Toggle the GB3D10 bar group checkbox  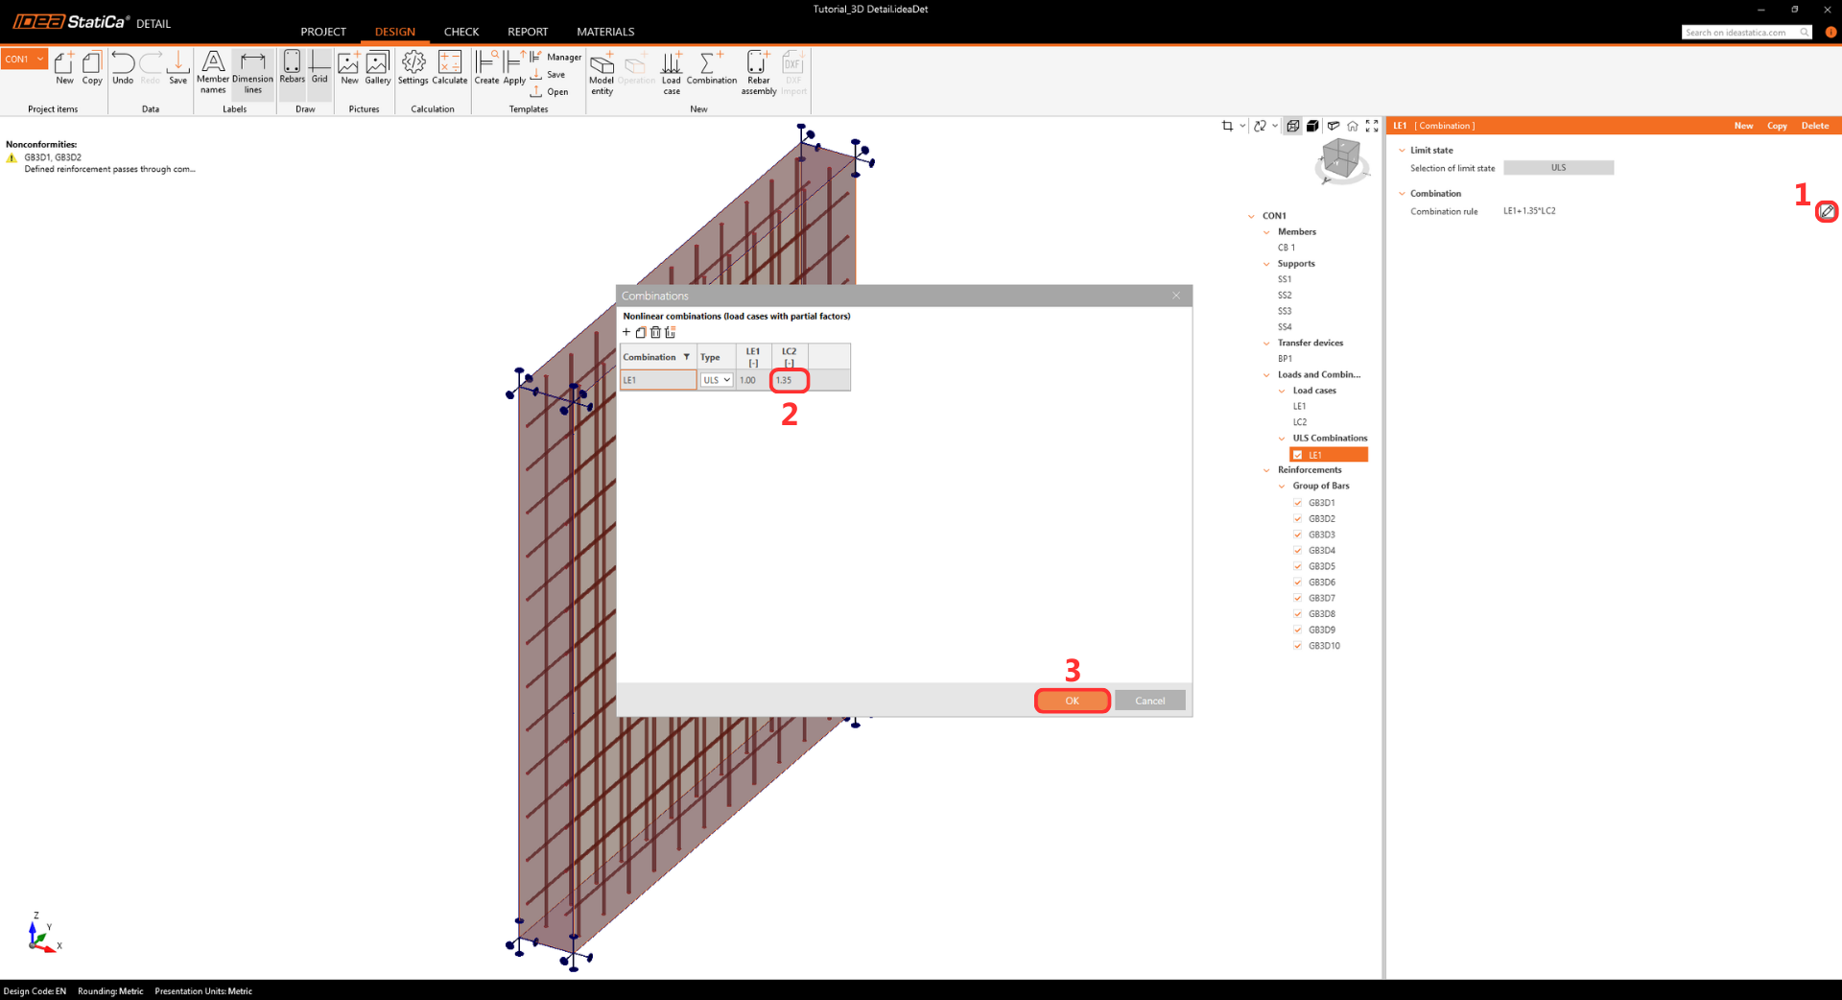(1298, 646)
